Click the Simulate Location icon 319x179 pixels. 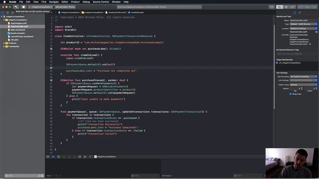pyautogui.click(x=90, y=157)
